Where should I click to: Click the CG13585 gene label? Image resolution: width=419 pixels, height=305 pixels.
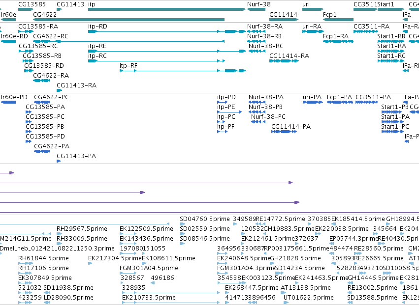tap(32, 4)
